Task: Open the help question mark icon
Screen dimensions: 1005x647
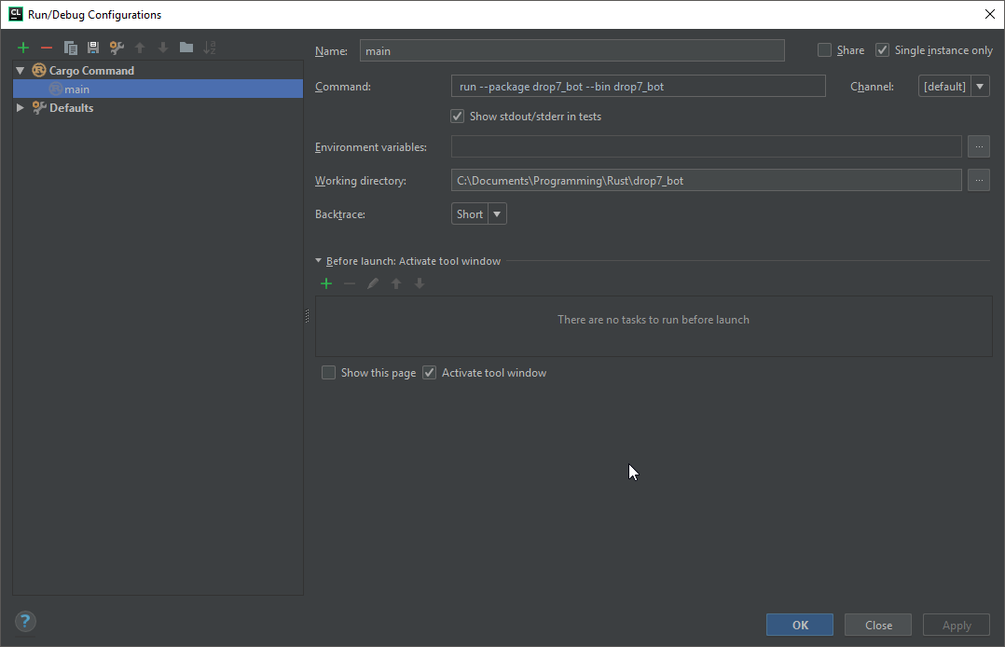Action: [x=24, y=621]
